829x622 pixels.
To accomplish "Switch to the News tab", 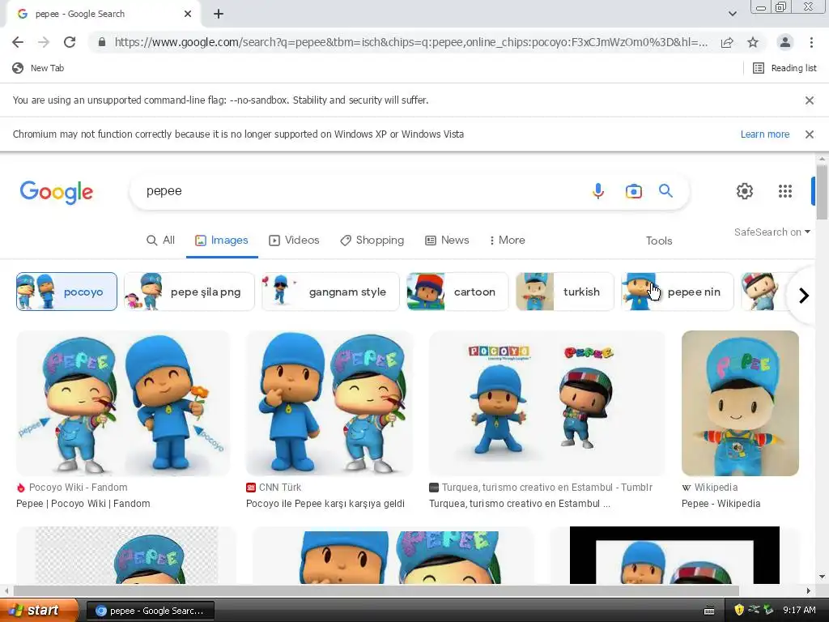I will coord(447,240).
